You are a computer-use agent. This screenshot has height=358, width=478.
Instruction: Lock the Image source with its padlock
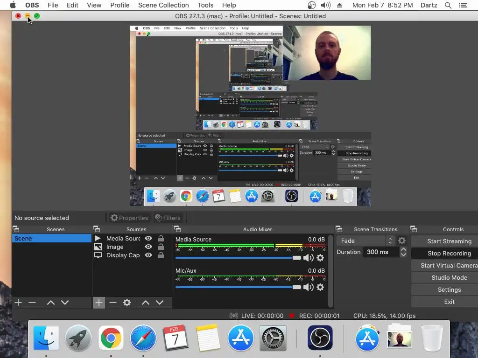pos(161,247)
